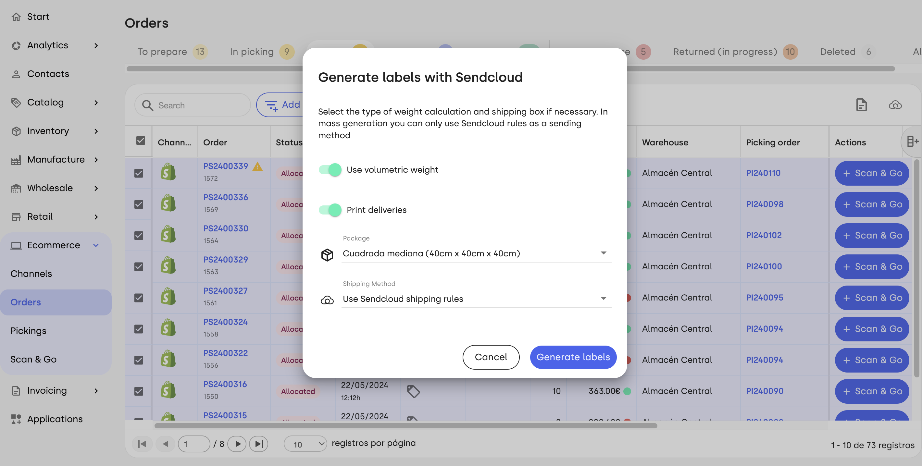Switch to the To prepare tab

click(172, 52)
